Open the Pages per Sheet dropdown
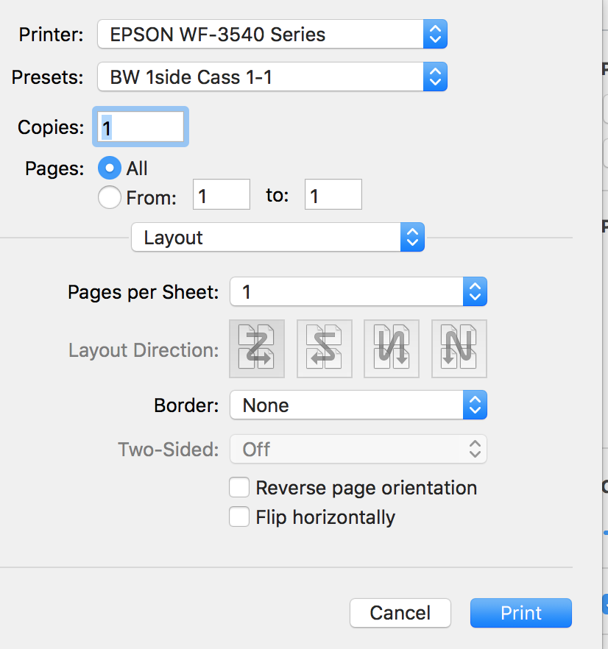Viewport: 608px width, 649px height. (346, 291)
